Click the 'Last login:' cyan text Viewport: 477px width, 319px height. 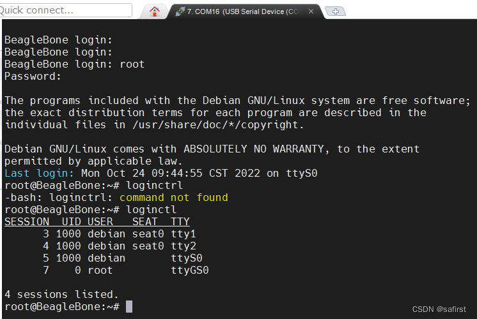[x=39, y=173]
